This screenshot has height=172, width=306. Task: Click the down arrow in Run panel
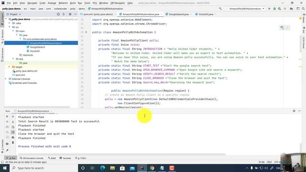point(13,122)
